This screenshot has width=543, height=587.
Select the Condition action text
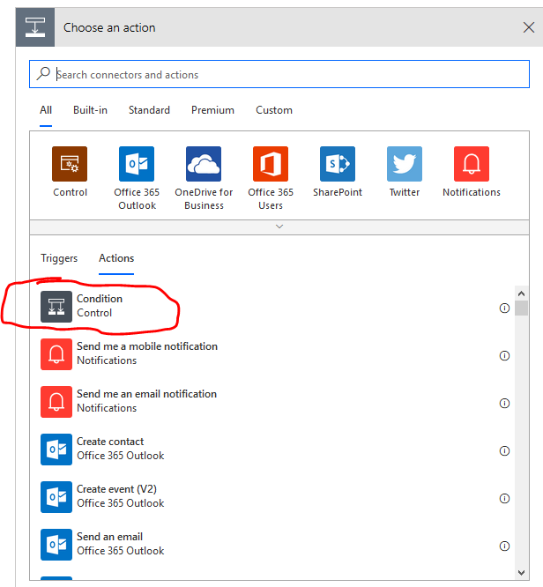100,299
